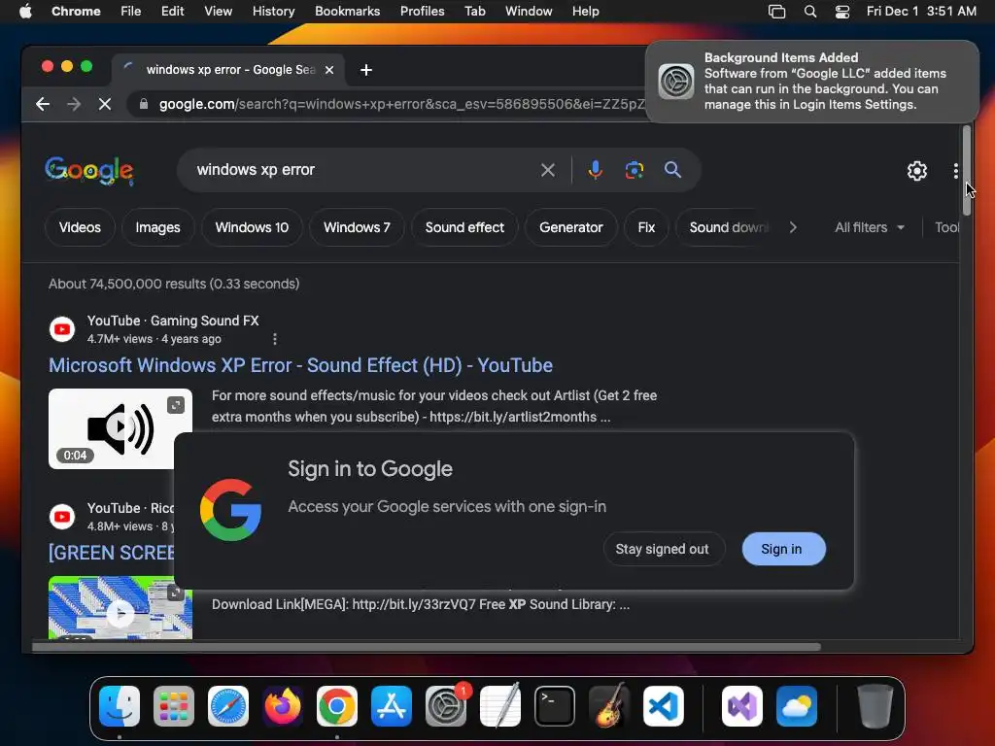Select the Fix filter chip
The image size is (995, 746).
[646, 227]
